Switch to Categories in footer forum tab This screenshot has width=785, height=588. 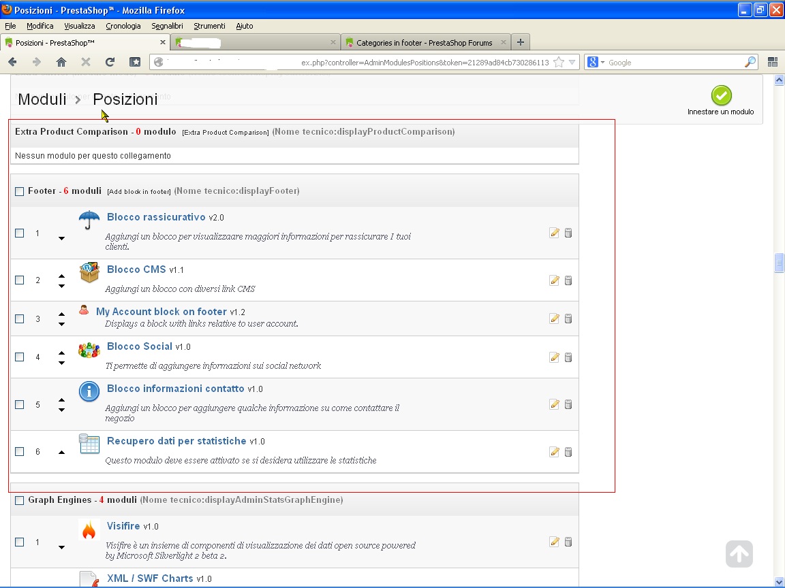pyautogui.click(x=425, y=42)
